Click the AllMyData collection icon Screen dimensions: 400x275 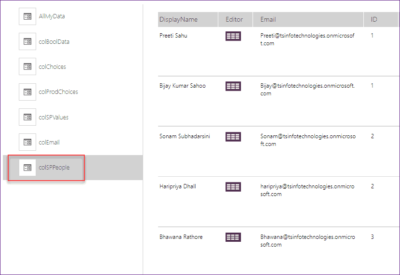(x=27, y=16)
